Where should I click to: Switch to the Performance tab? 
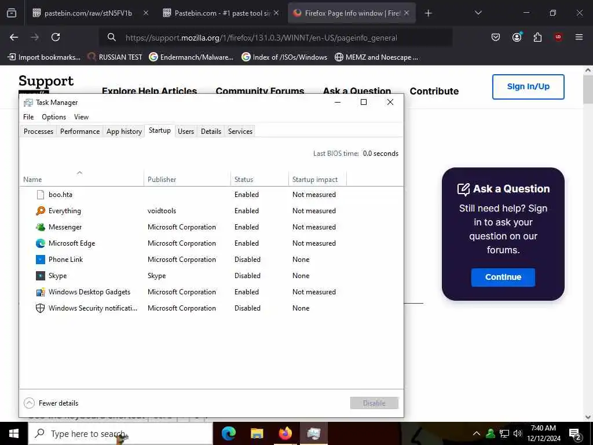80,132
